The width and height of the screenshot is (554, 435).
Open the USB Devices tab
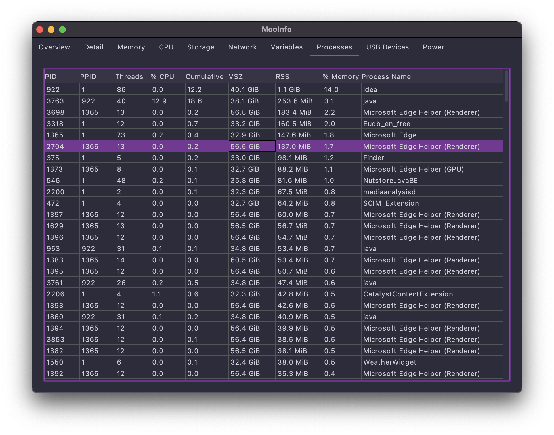pos(387,47)
